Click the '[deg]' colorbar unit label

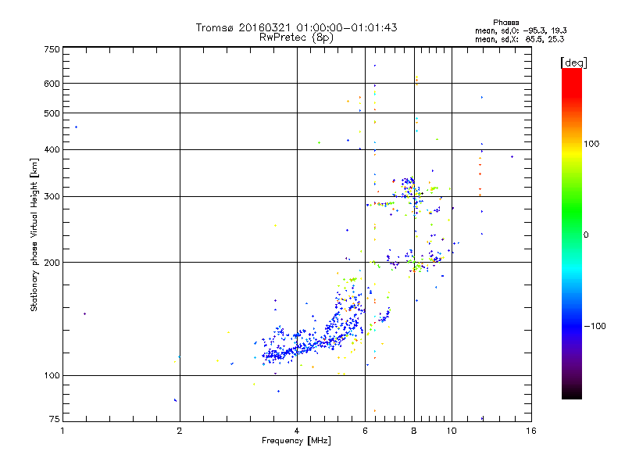573,63
